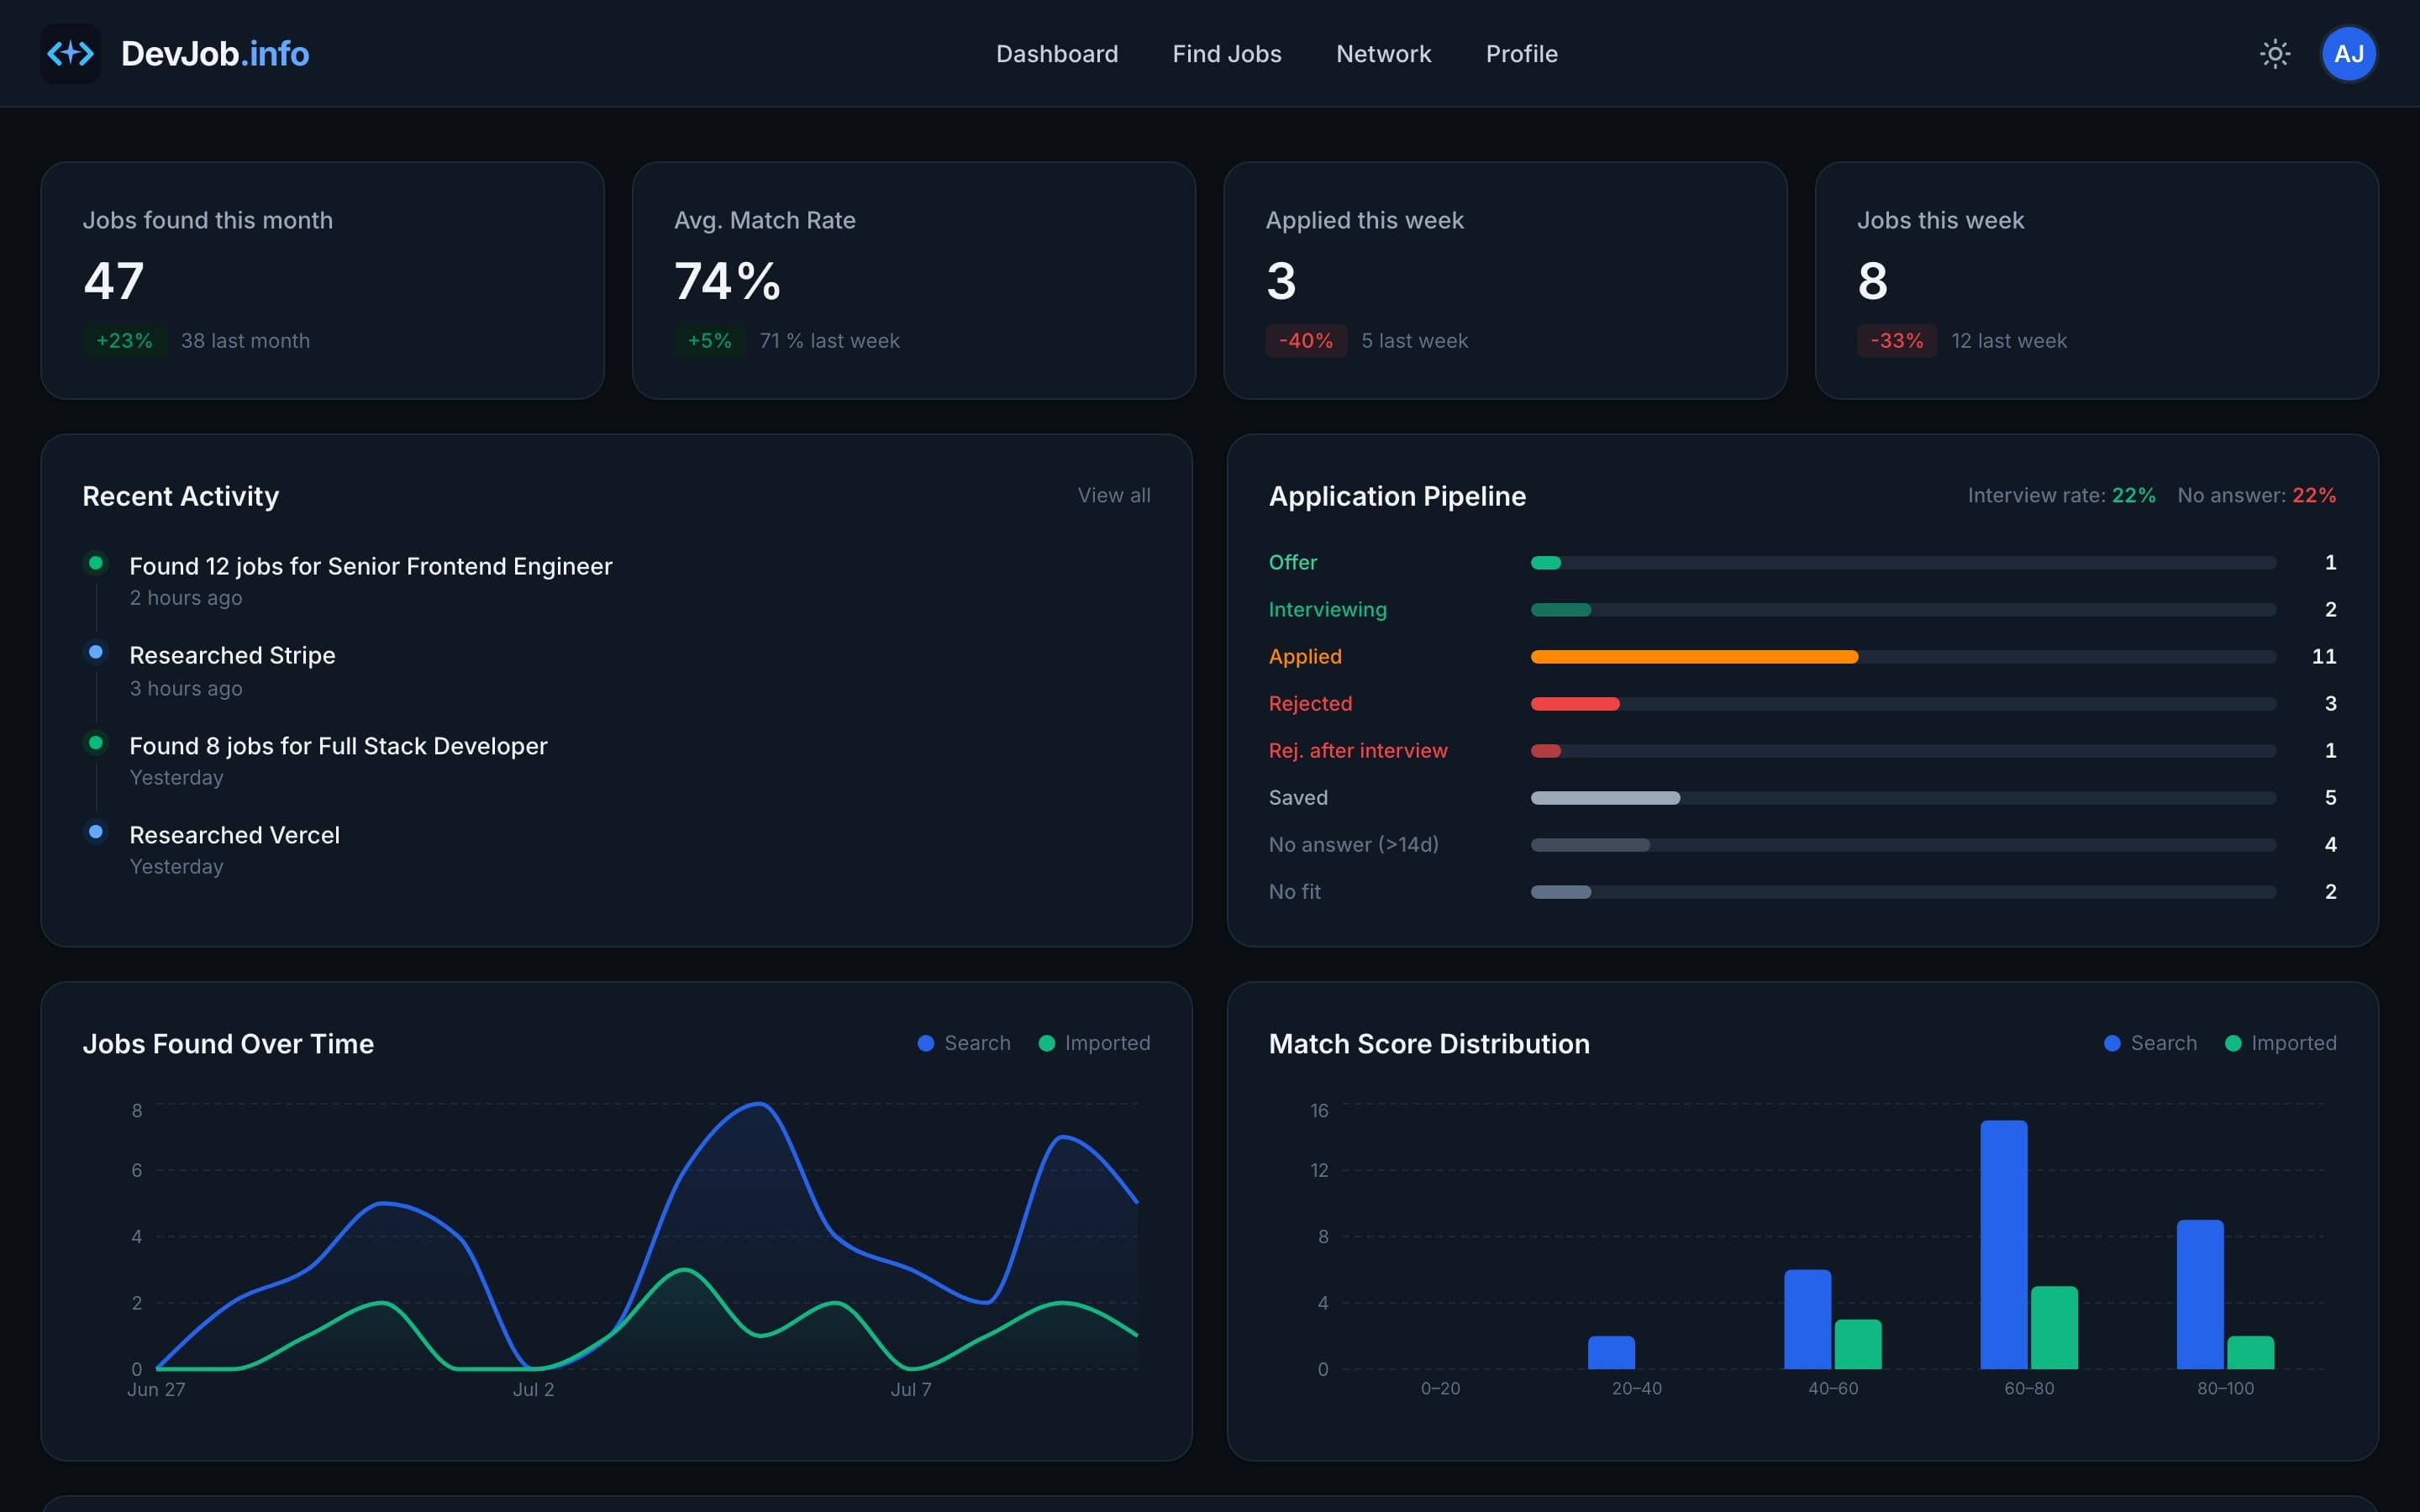Click the Applied count 11
Viewport: 2420px width, 1512px height.
pyautogui.click(x=2324, y=657)
